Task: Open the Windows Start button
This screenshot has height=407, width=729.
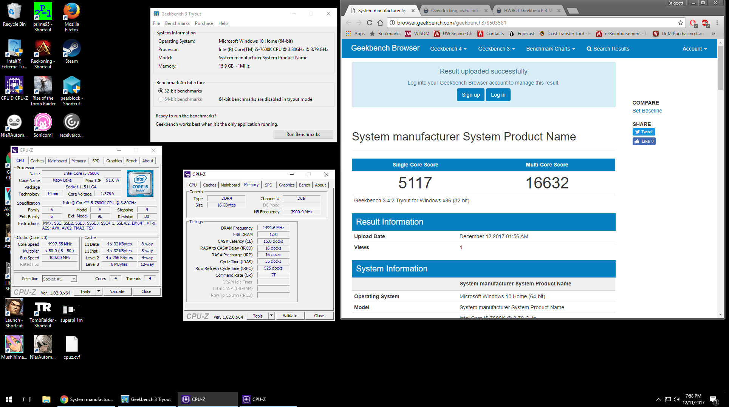Action: (9, 399)
